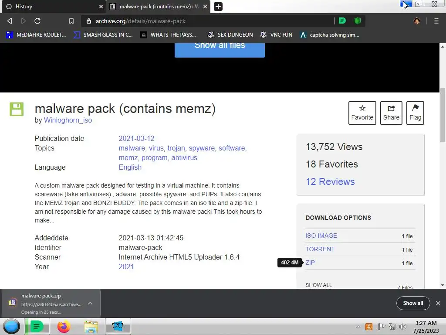Close the malware pack tab
The image size is (446, 335).
[205, 7]
